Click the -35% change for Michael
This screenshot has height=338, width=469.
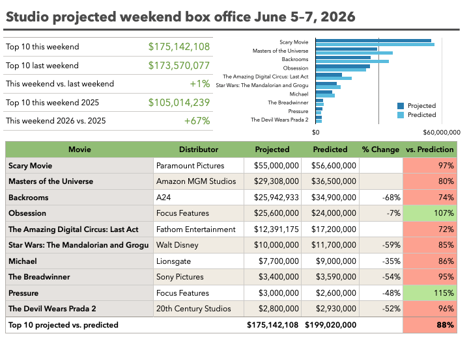[391, 261]
